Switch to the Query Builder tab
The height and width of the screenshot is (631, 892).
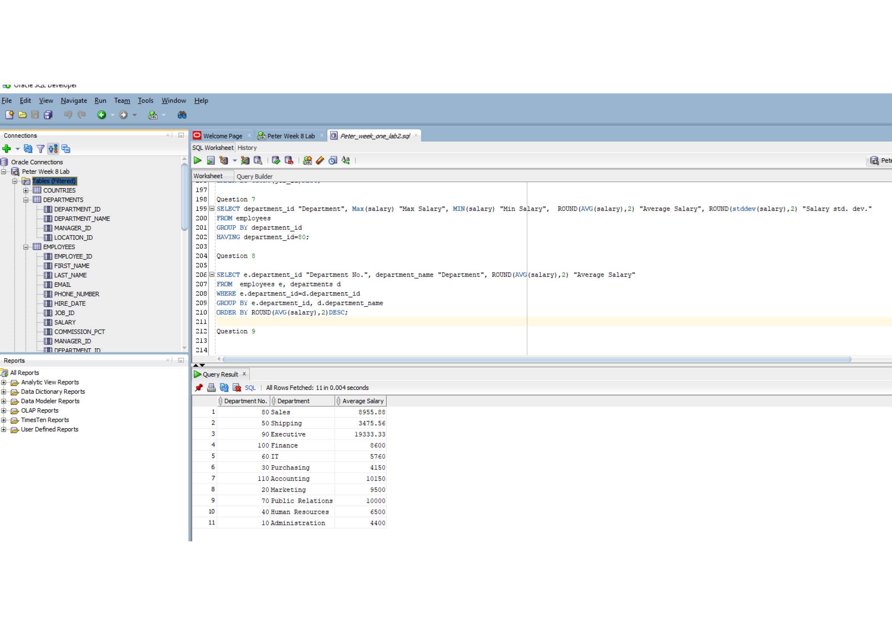254,176
